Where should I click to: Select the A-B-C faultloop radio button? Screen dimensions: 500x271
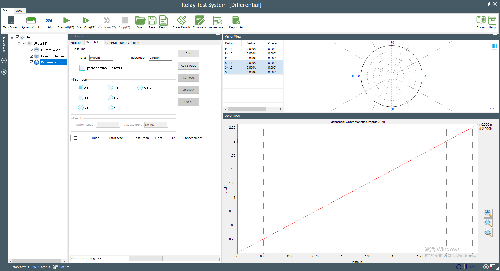coord(140,88)
